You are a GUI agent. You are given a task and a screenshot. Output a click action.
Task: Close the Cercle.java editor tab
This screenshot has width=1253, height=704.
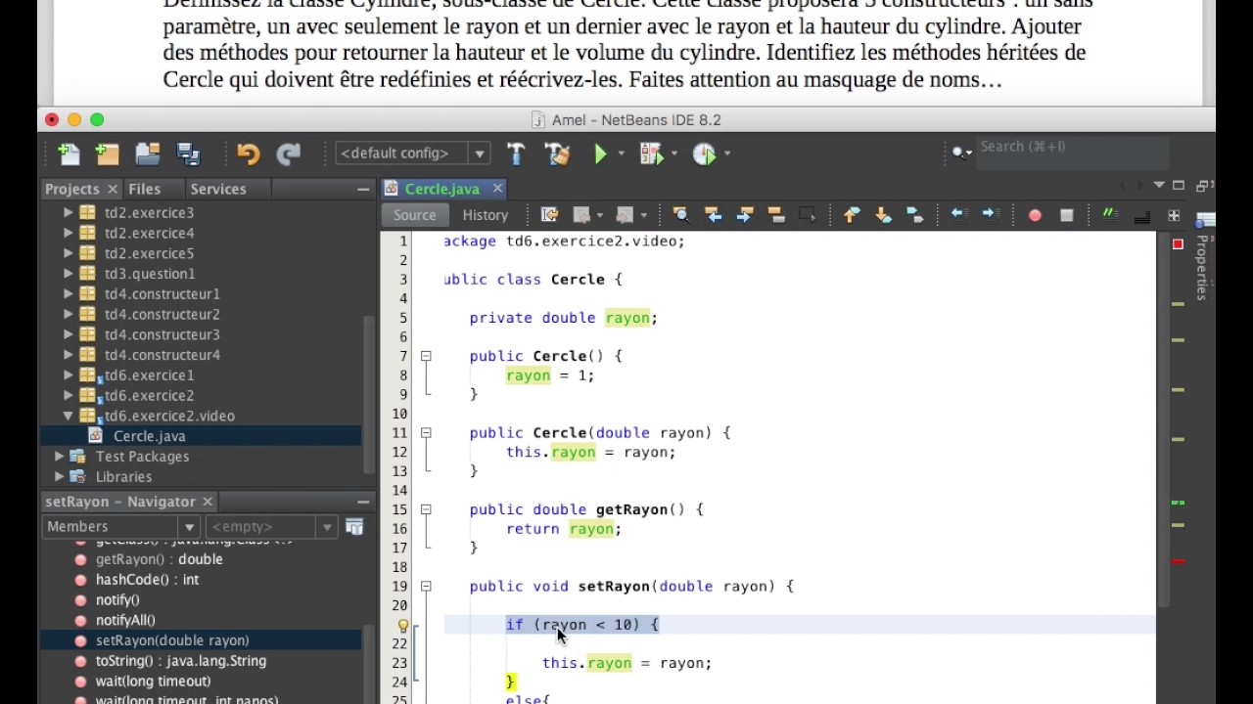point(497,189)
